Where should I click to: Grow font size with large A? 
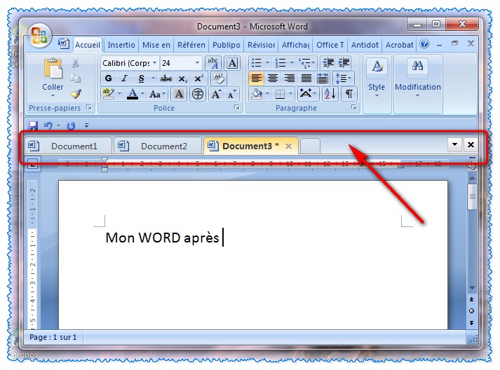216,94
